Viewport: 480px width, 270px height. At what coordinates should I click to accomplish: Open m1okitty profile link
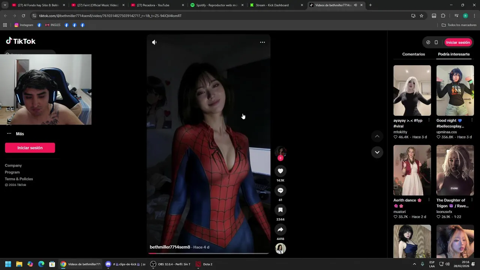click(400, 132)
